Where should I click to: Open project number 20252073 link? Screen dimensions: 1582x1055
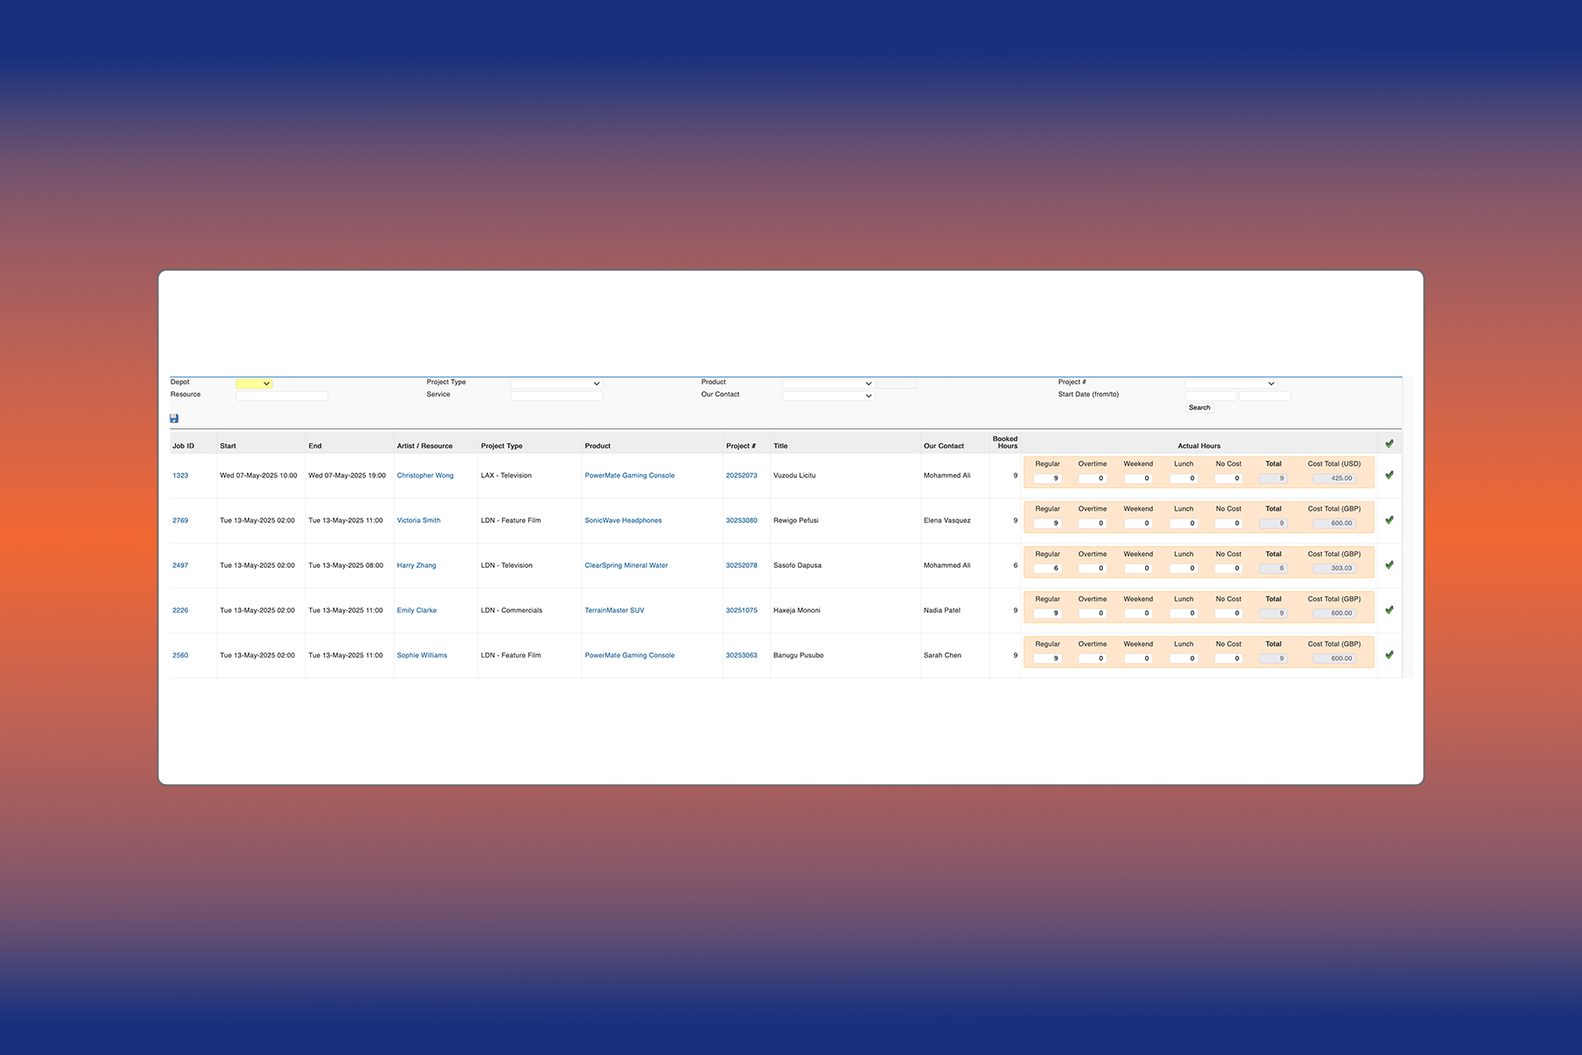click(x=742, y=476)
